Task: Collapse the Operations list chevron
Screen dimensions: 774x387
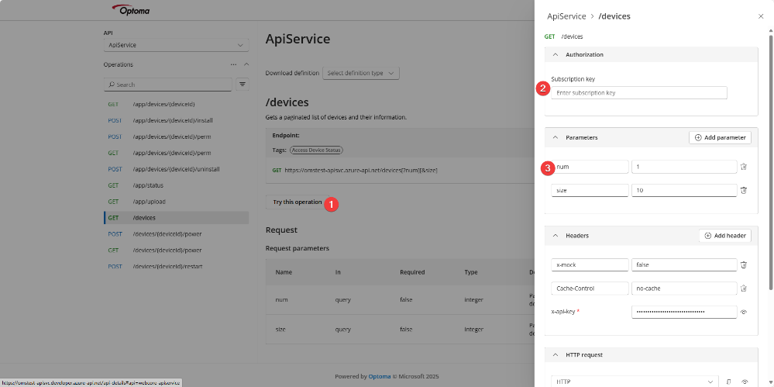Action: [x=246, y=64]
